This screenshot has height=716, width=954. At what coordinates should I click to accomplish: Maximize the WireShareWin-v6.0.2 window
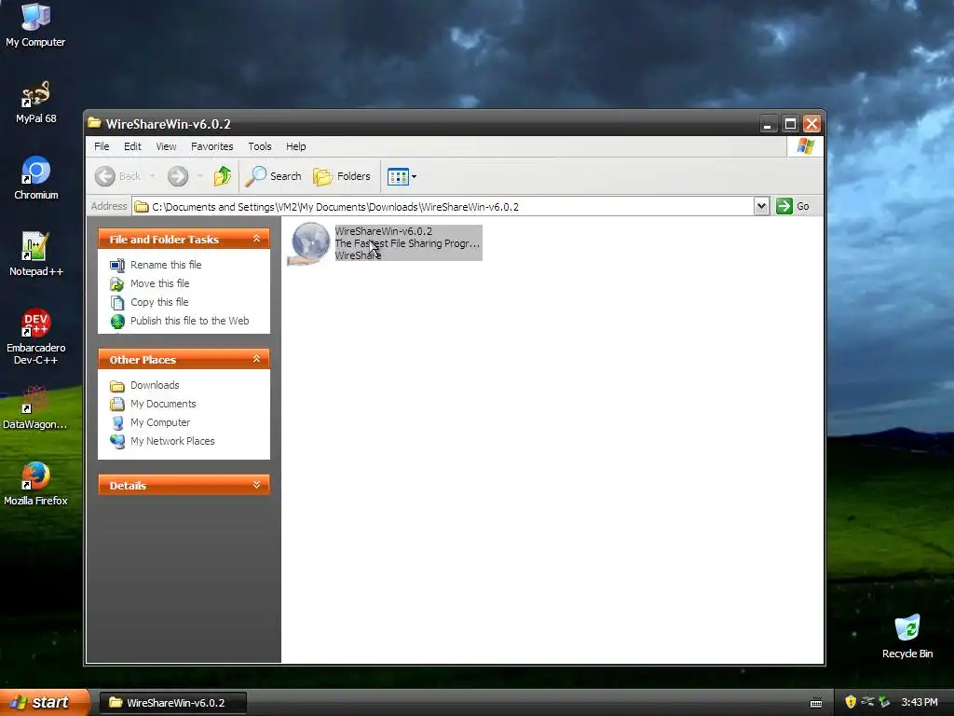[x=790, y=124]
